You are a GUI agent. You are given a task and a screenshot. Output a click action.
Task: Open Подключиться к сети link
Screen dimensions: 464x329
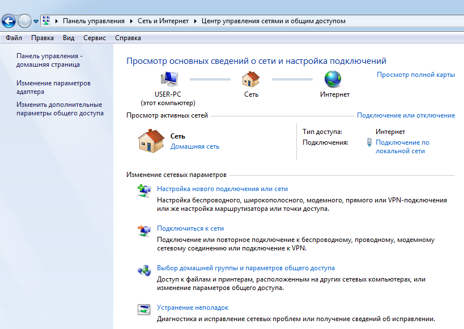coord(190,228)
